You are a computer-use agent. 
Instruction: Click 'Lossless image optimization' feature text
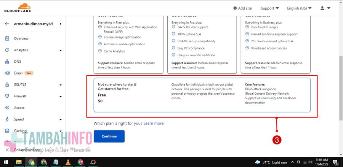122,37
